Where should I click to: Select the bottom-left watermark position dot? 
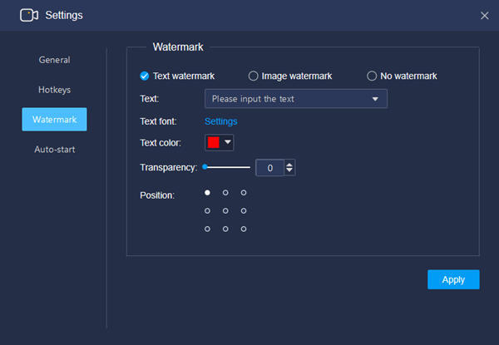207,229
